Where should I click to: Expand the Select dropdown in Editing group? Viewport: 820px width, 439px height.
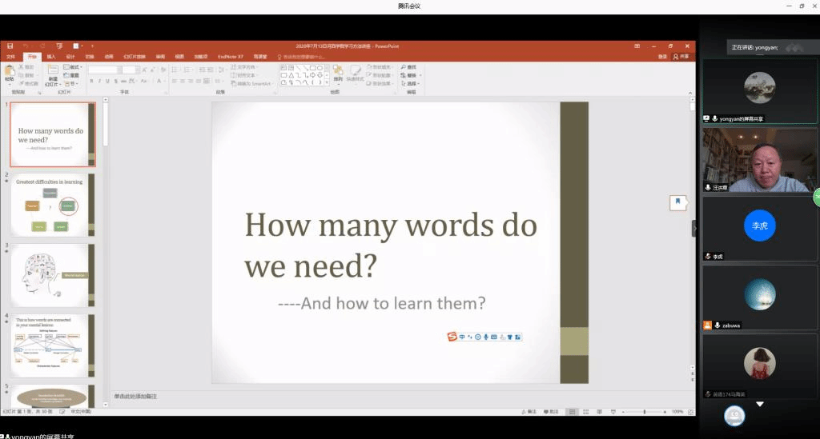coord(412,83)
